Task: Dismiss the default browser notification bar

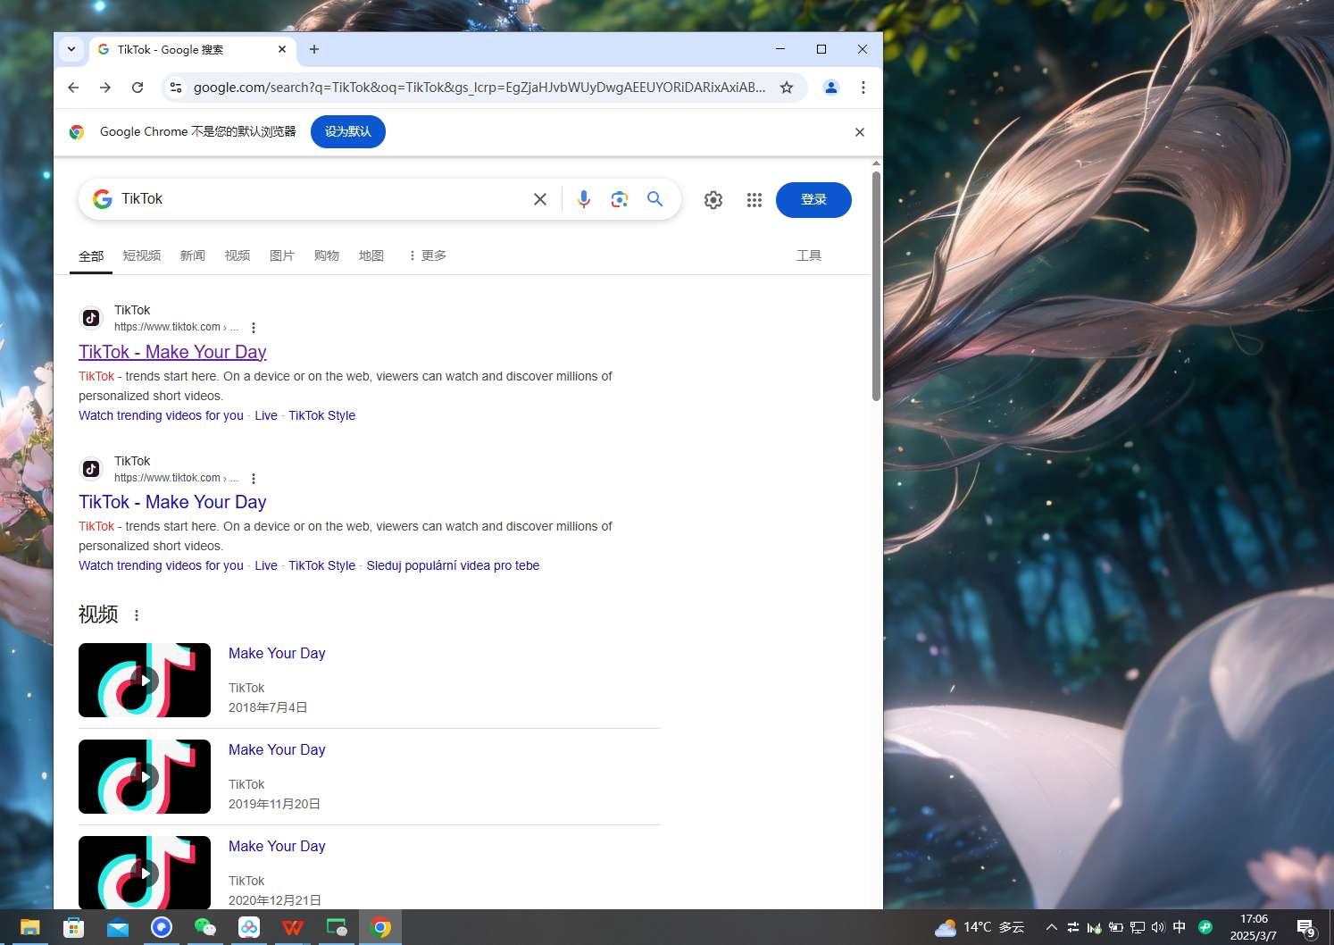Action: pyautogui.click(x=860, y=132)
